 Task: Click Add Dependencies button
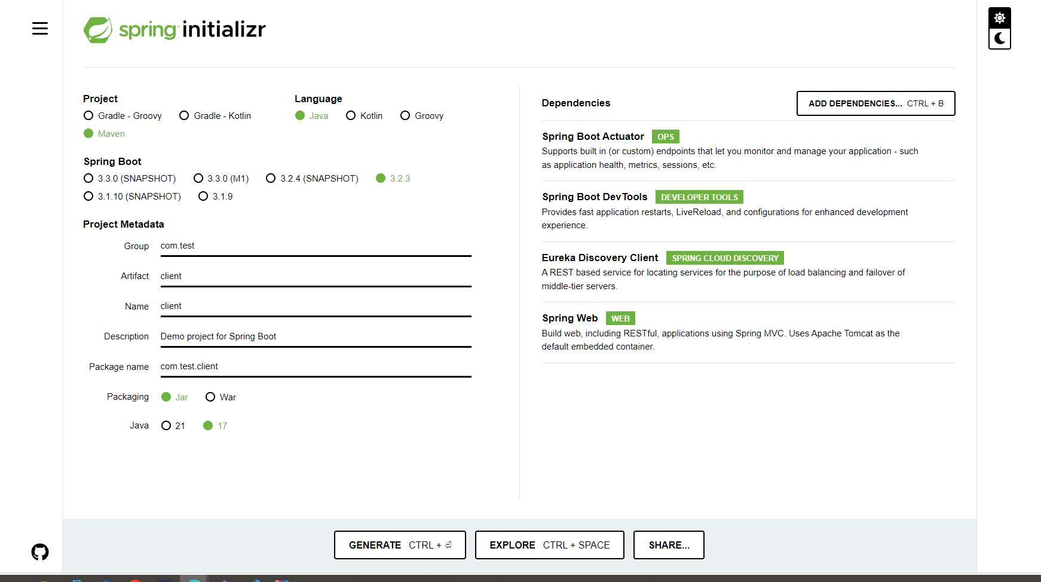pos(876,103)
